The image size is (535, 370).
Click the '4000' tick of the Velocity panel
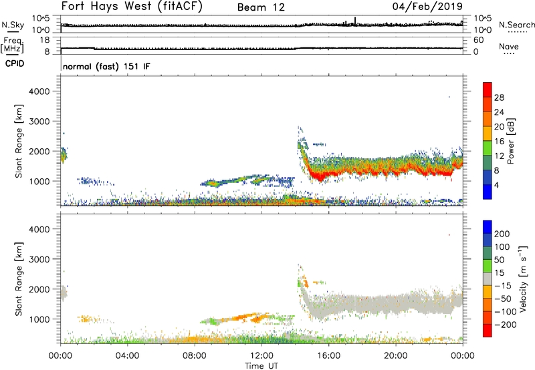[39, 229]
